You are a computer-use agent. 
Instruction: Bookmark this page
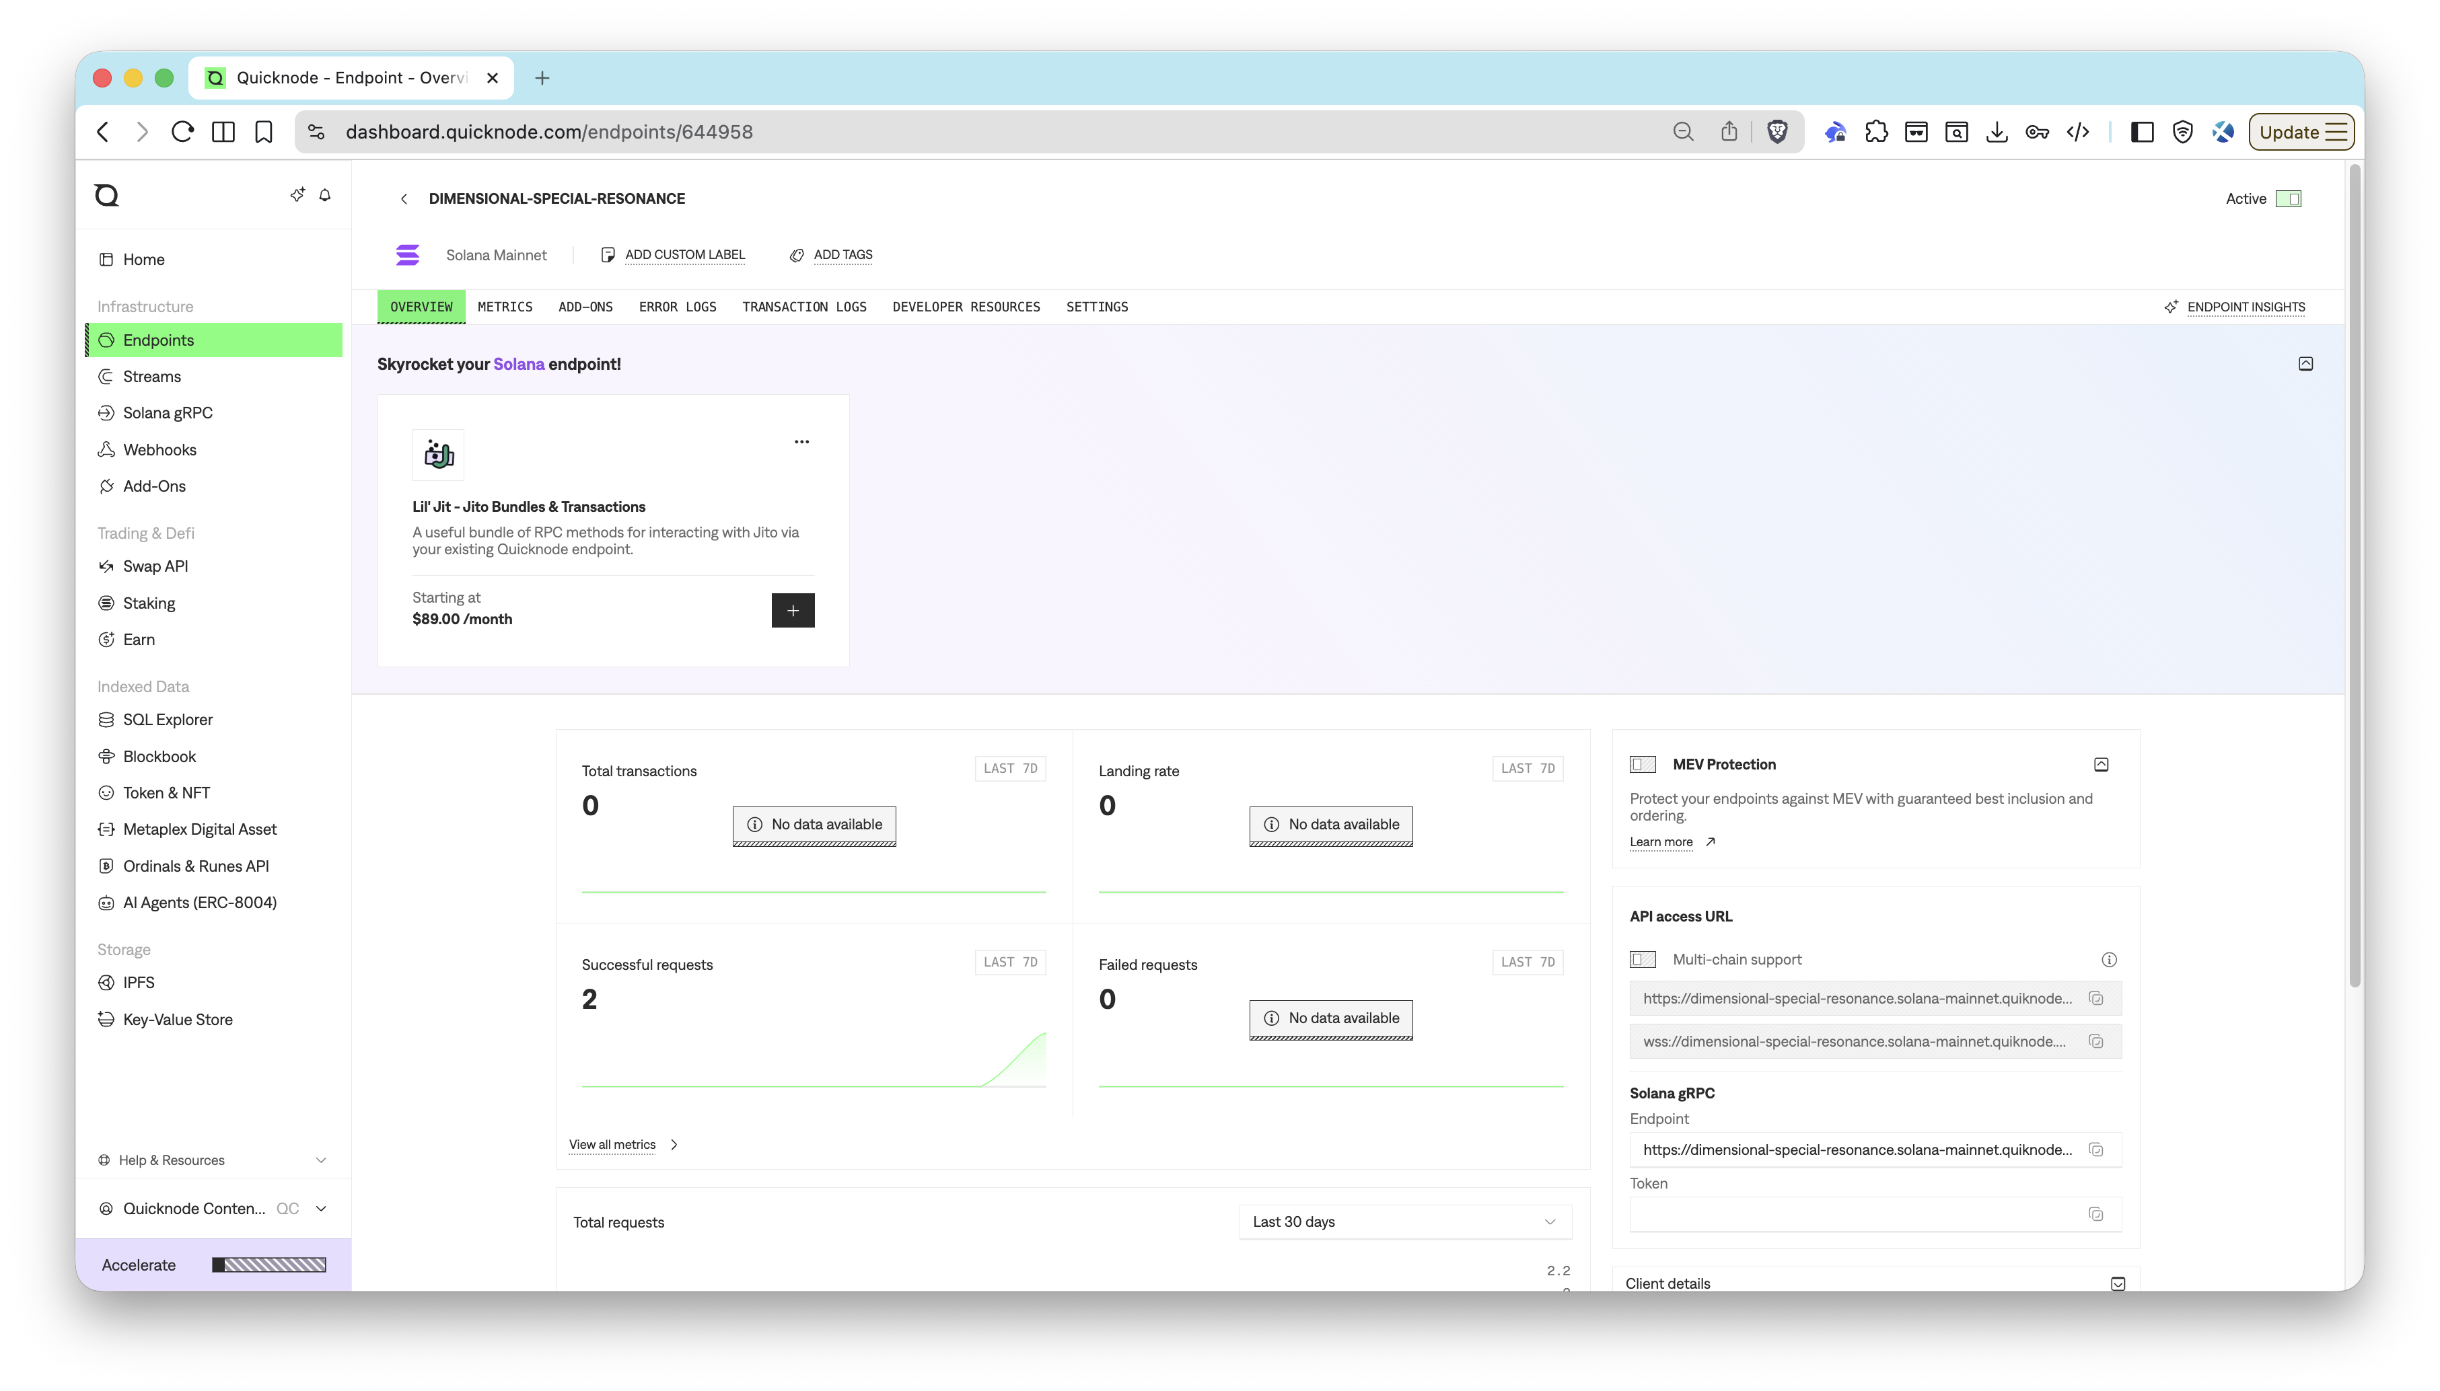[x=264, y=132]
